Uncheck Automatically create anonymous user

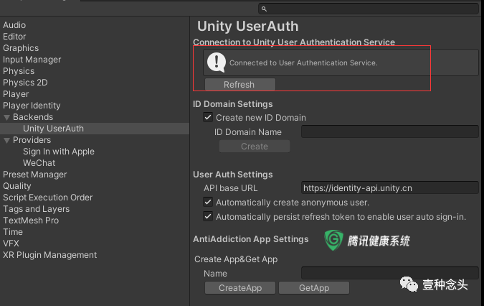pyautogui.click(x=208, y=202)
